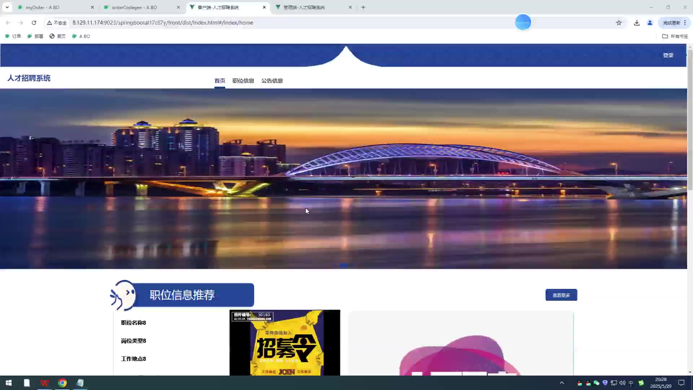
Task: Expand the tab search dropdown arrow
Action: pos(7,7)
